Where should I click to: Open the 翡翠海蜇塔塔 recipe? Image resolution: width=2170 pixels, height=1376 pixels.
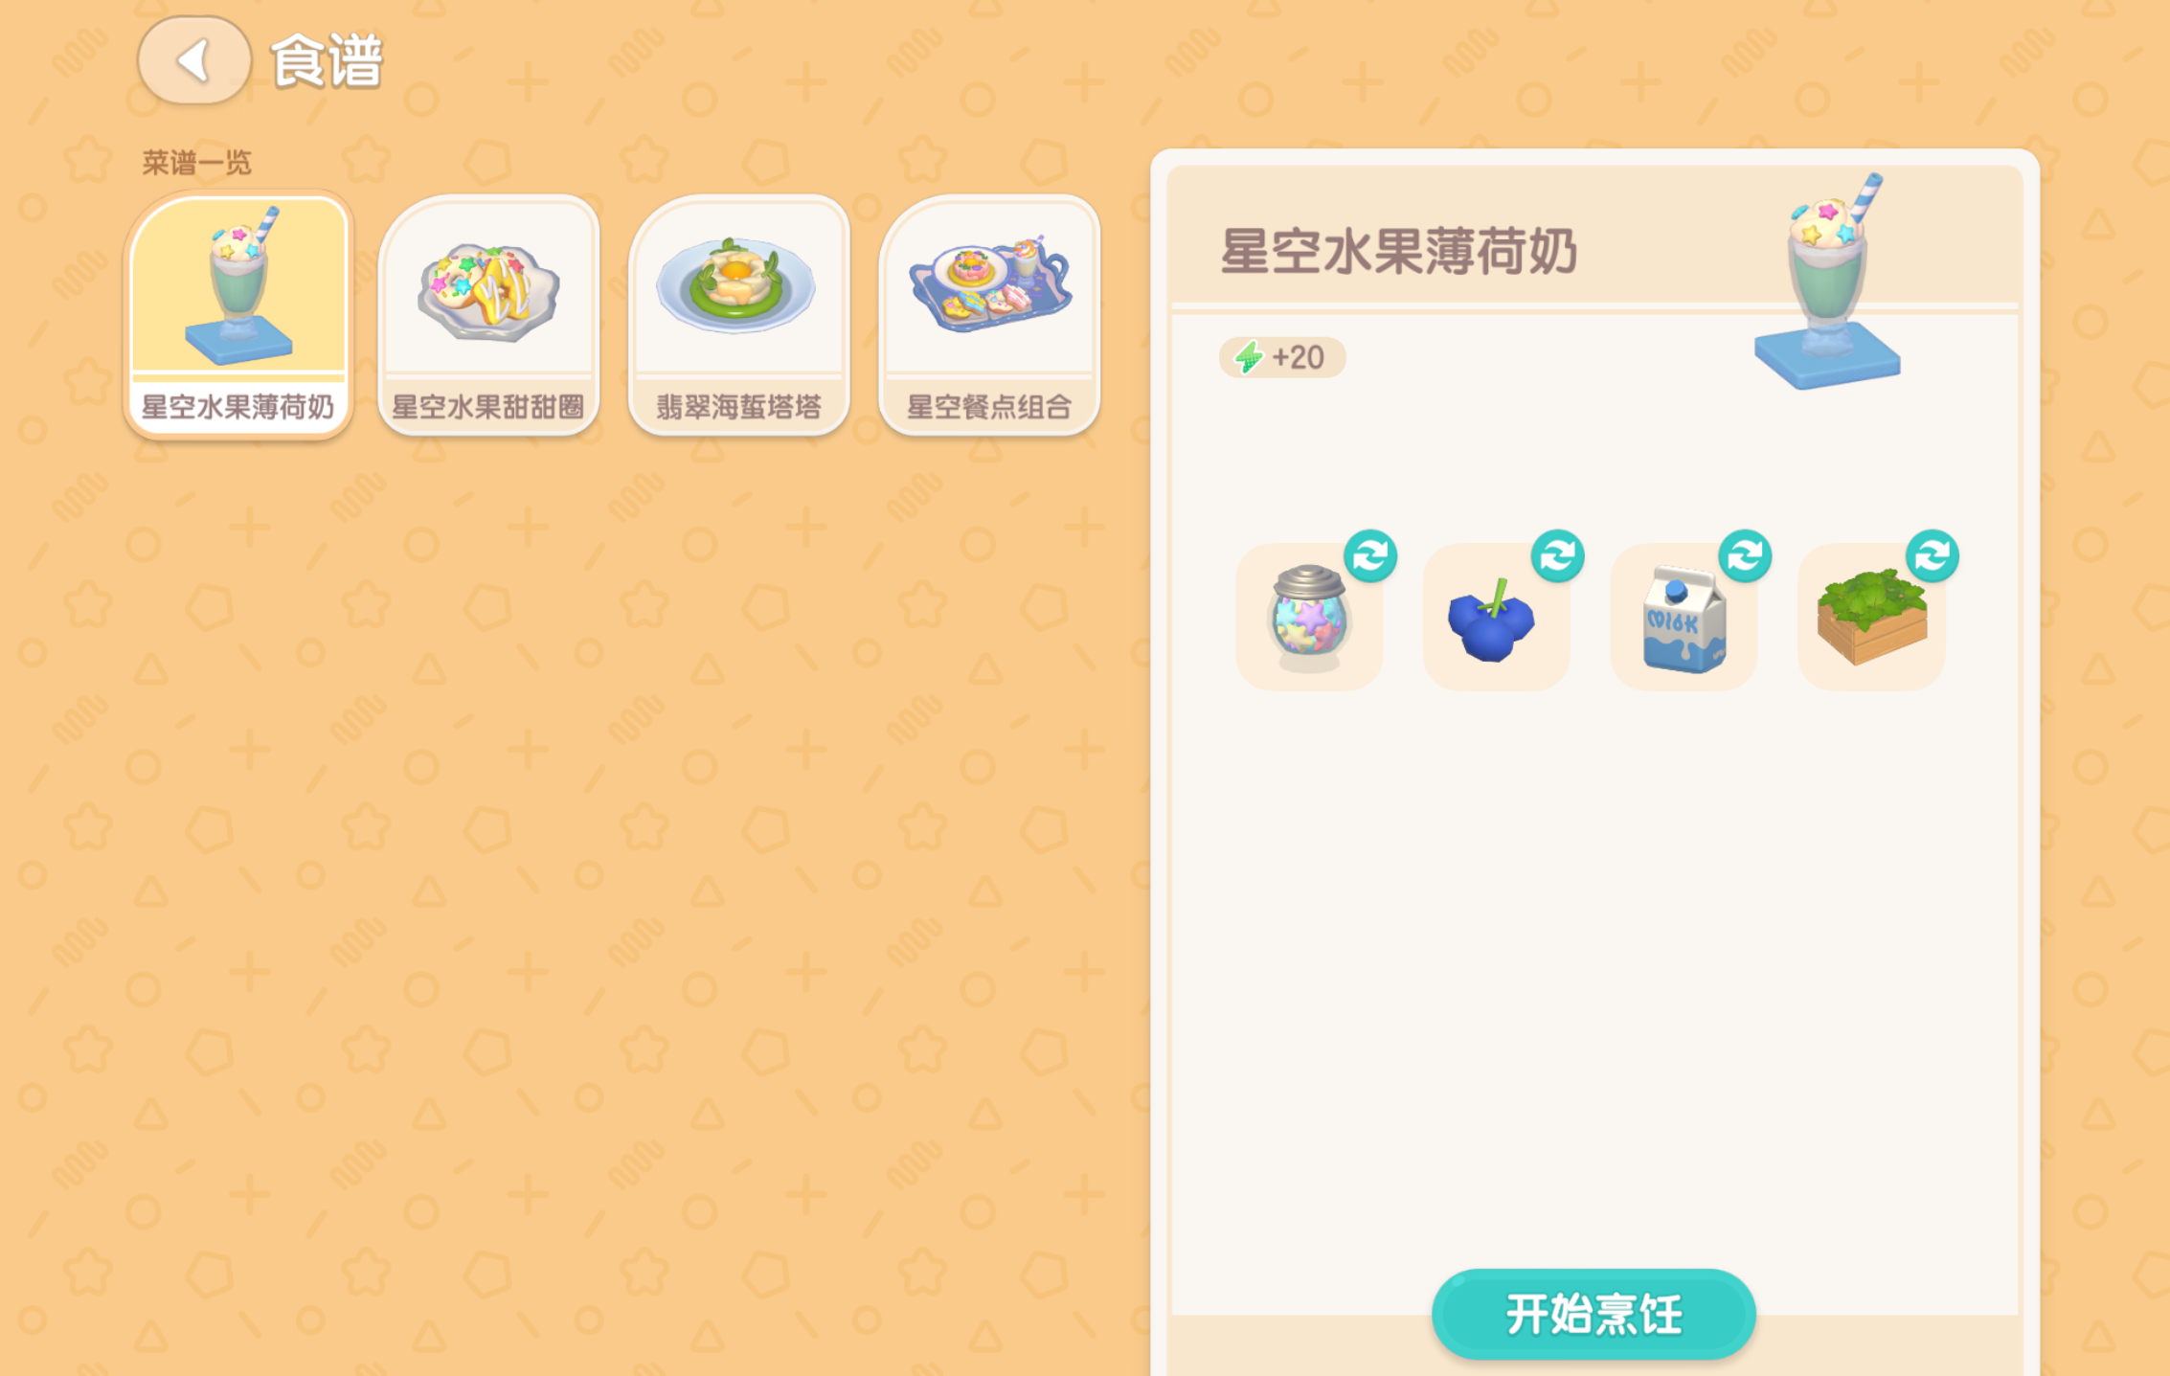point(738,315)
